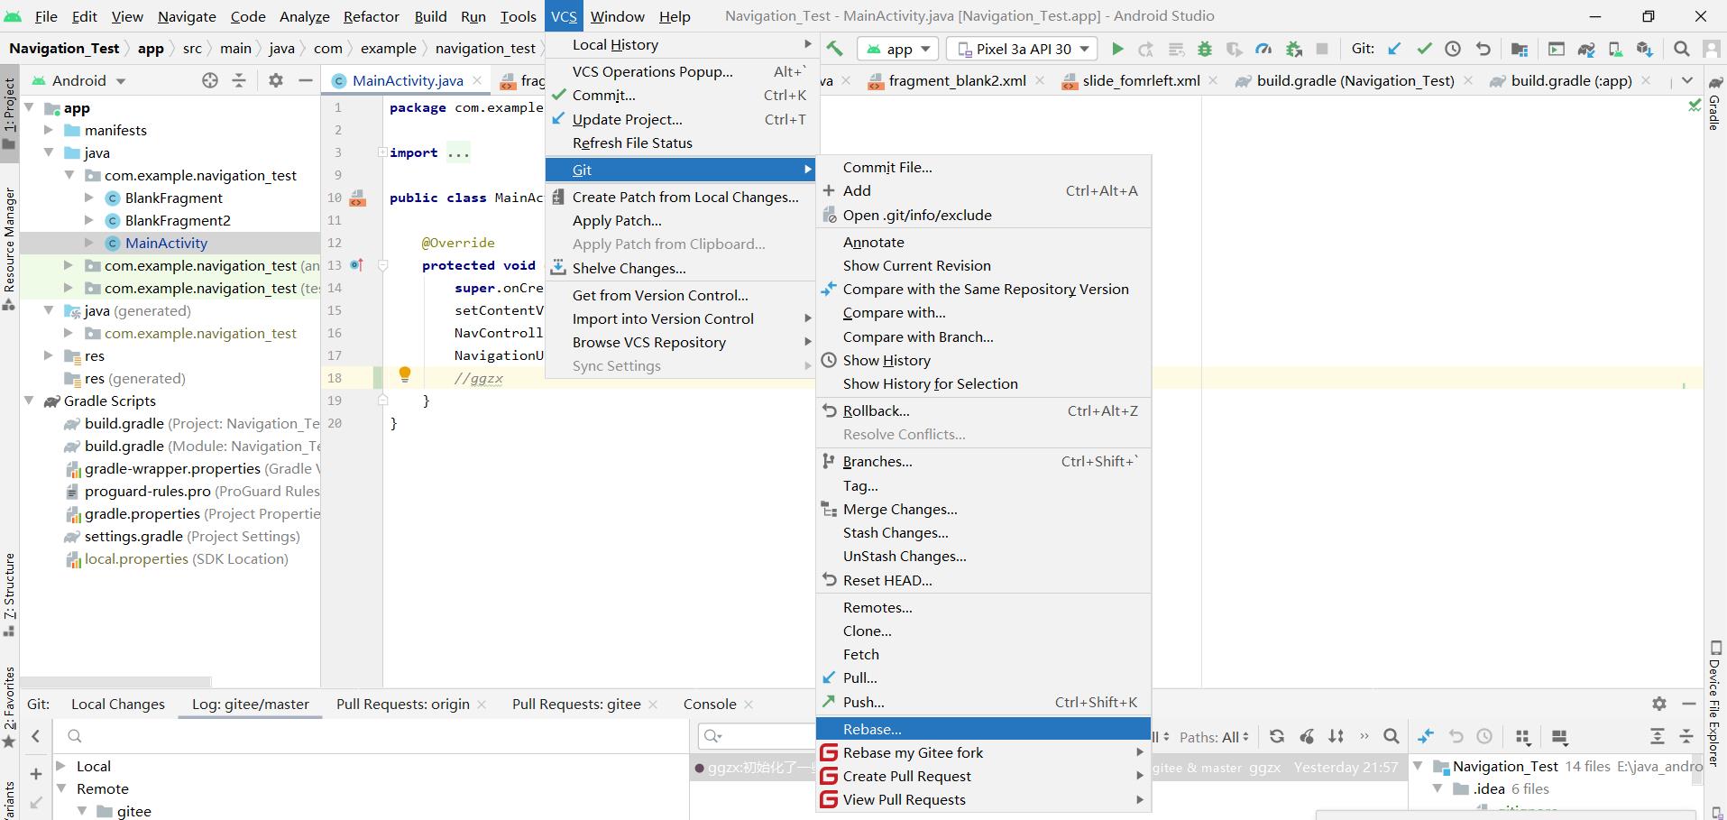Select Push... from Git submenu
The width and height of the screenshot is (1727, 820).
983,702
